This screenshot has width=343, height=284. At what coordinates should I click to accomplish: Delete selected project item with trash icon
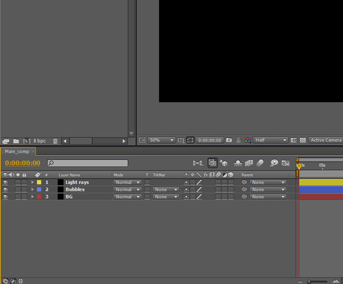coord(55,141)
